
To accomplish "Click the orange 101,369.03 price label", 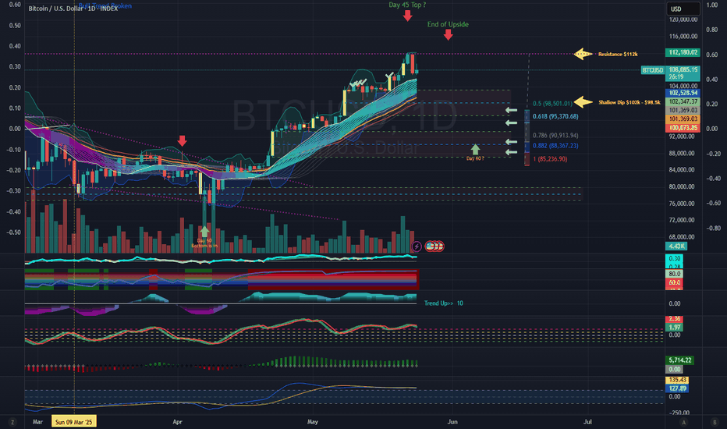I will point(683,119).
